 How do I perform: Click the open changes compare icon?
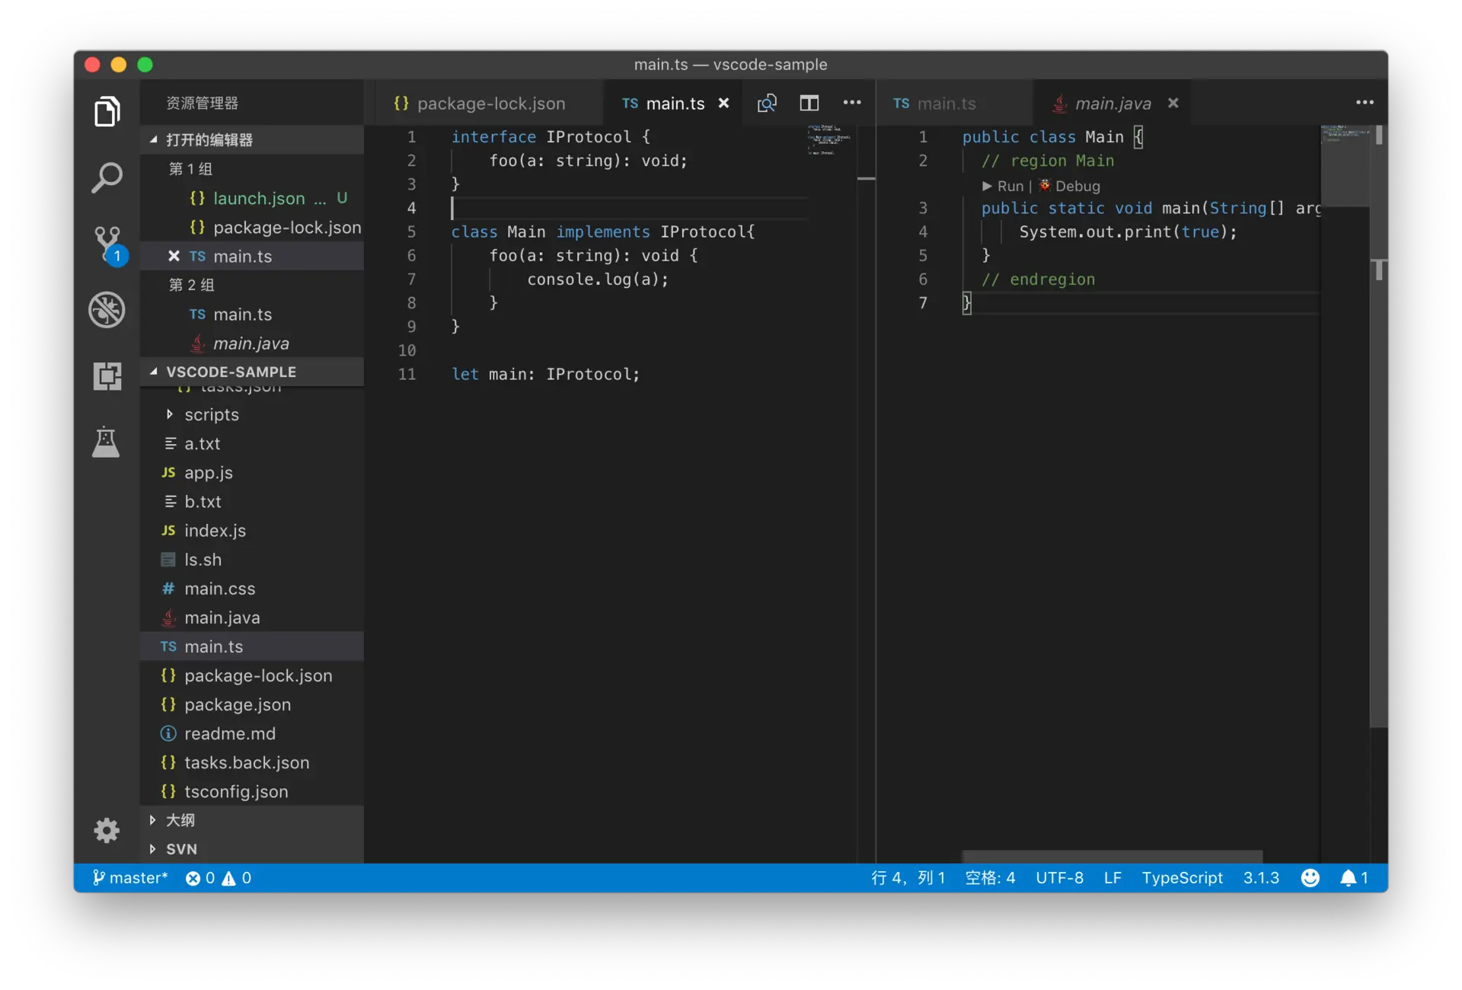pos(767,103)
